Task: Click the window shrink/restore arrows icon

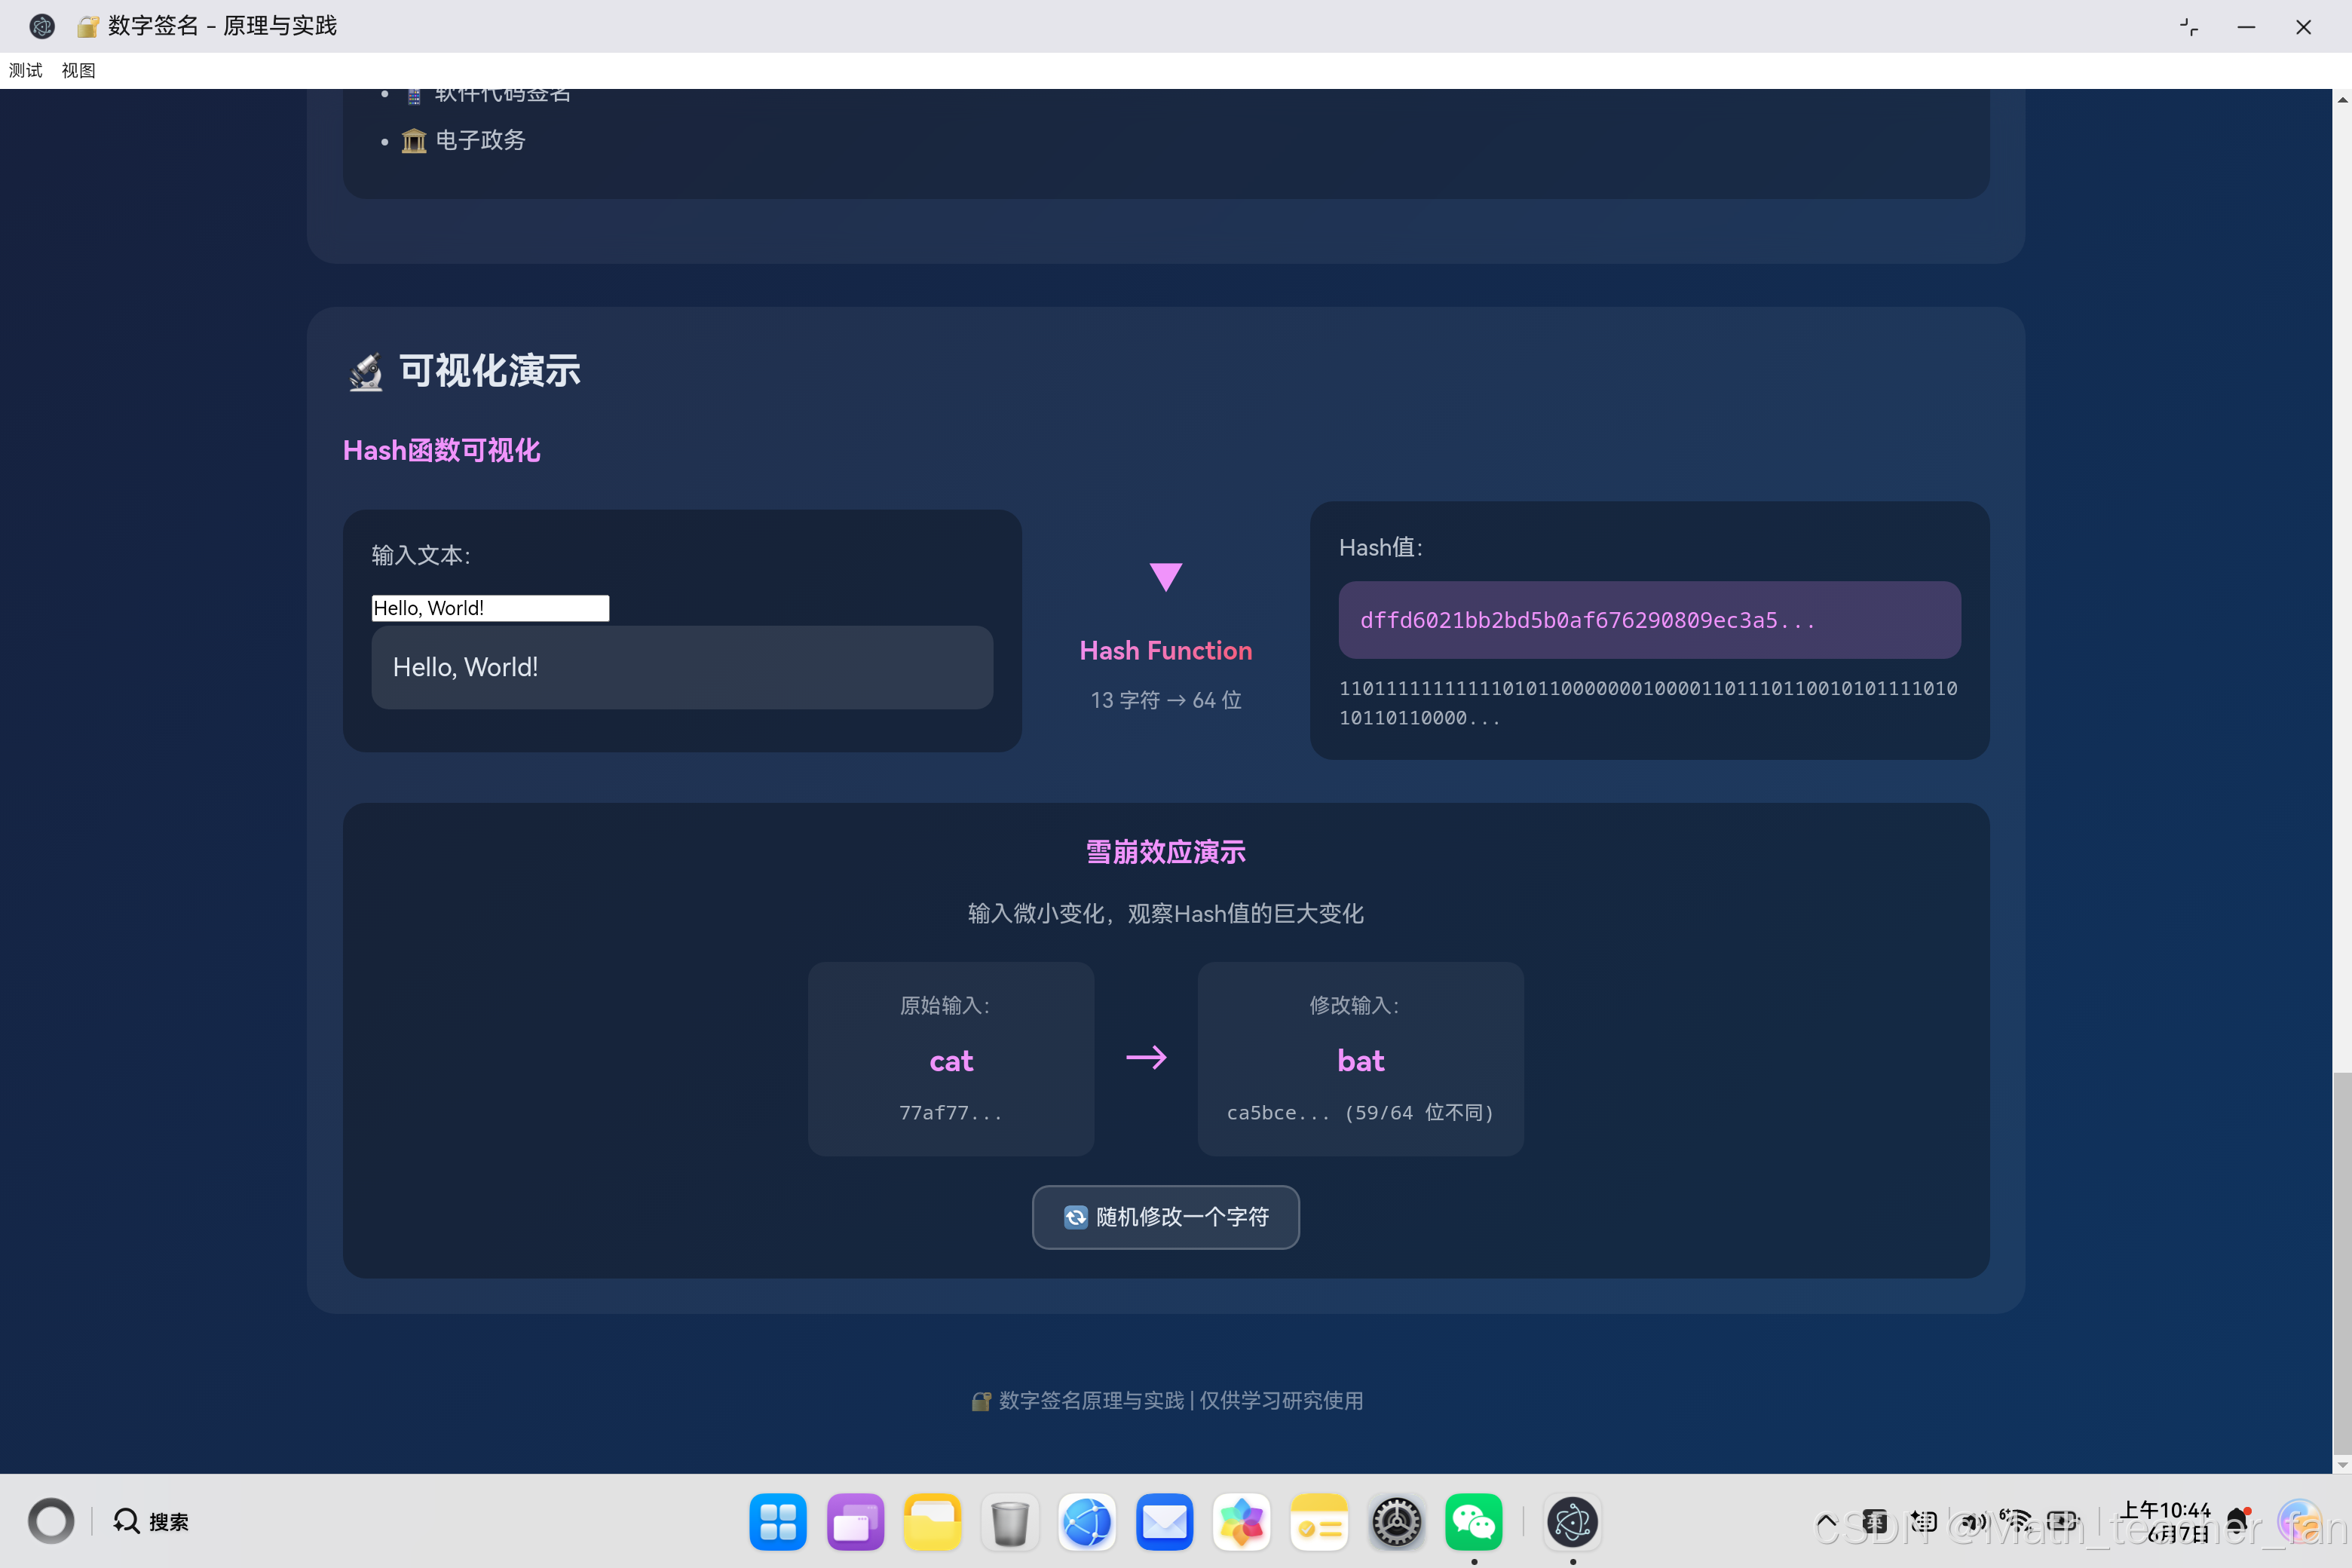Action: coord(2189,27)
